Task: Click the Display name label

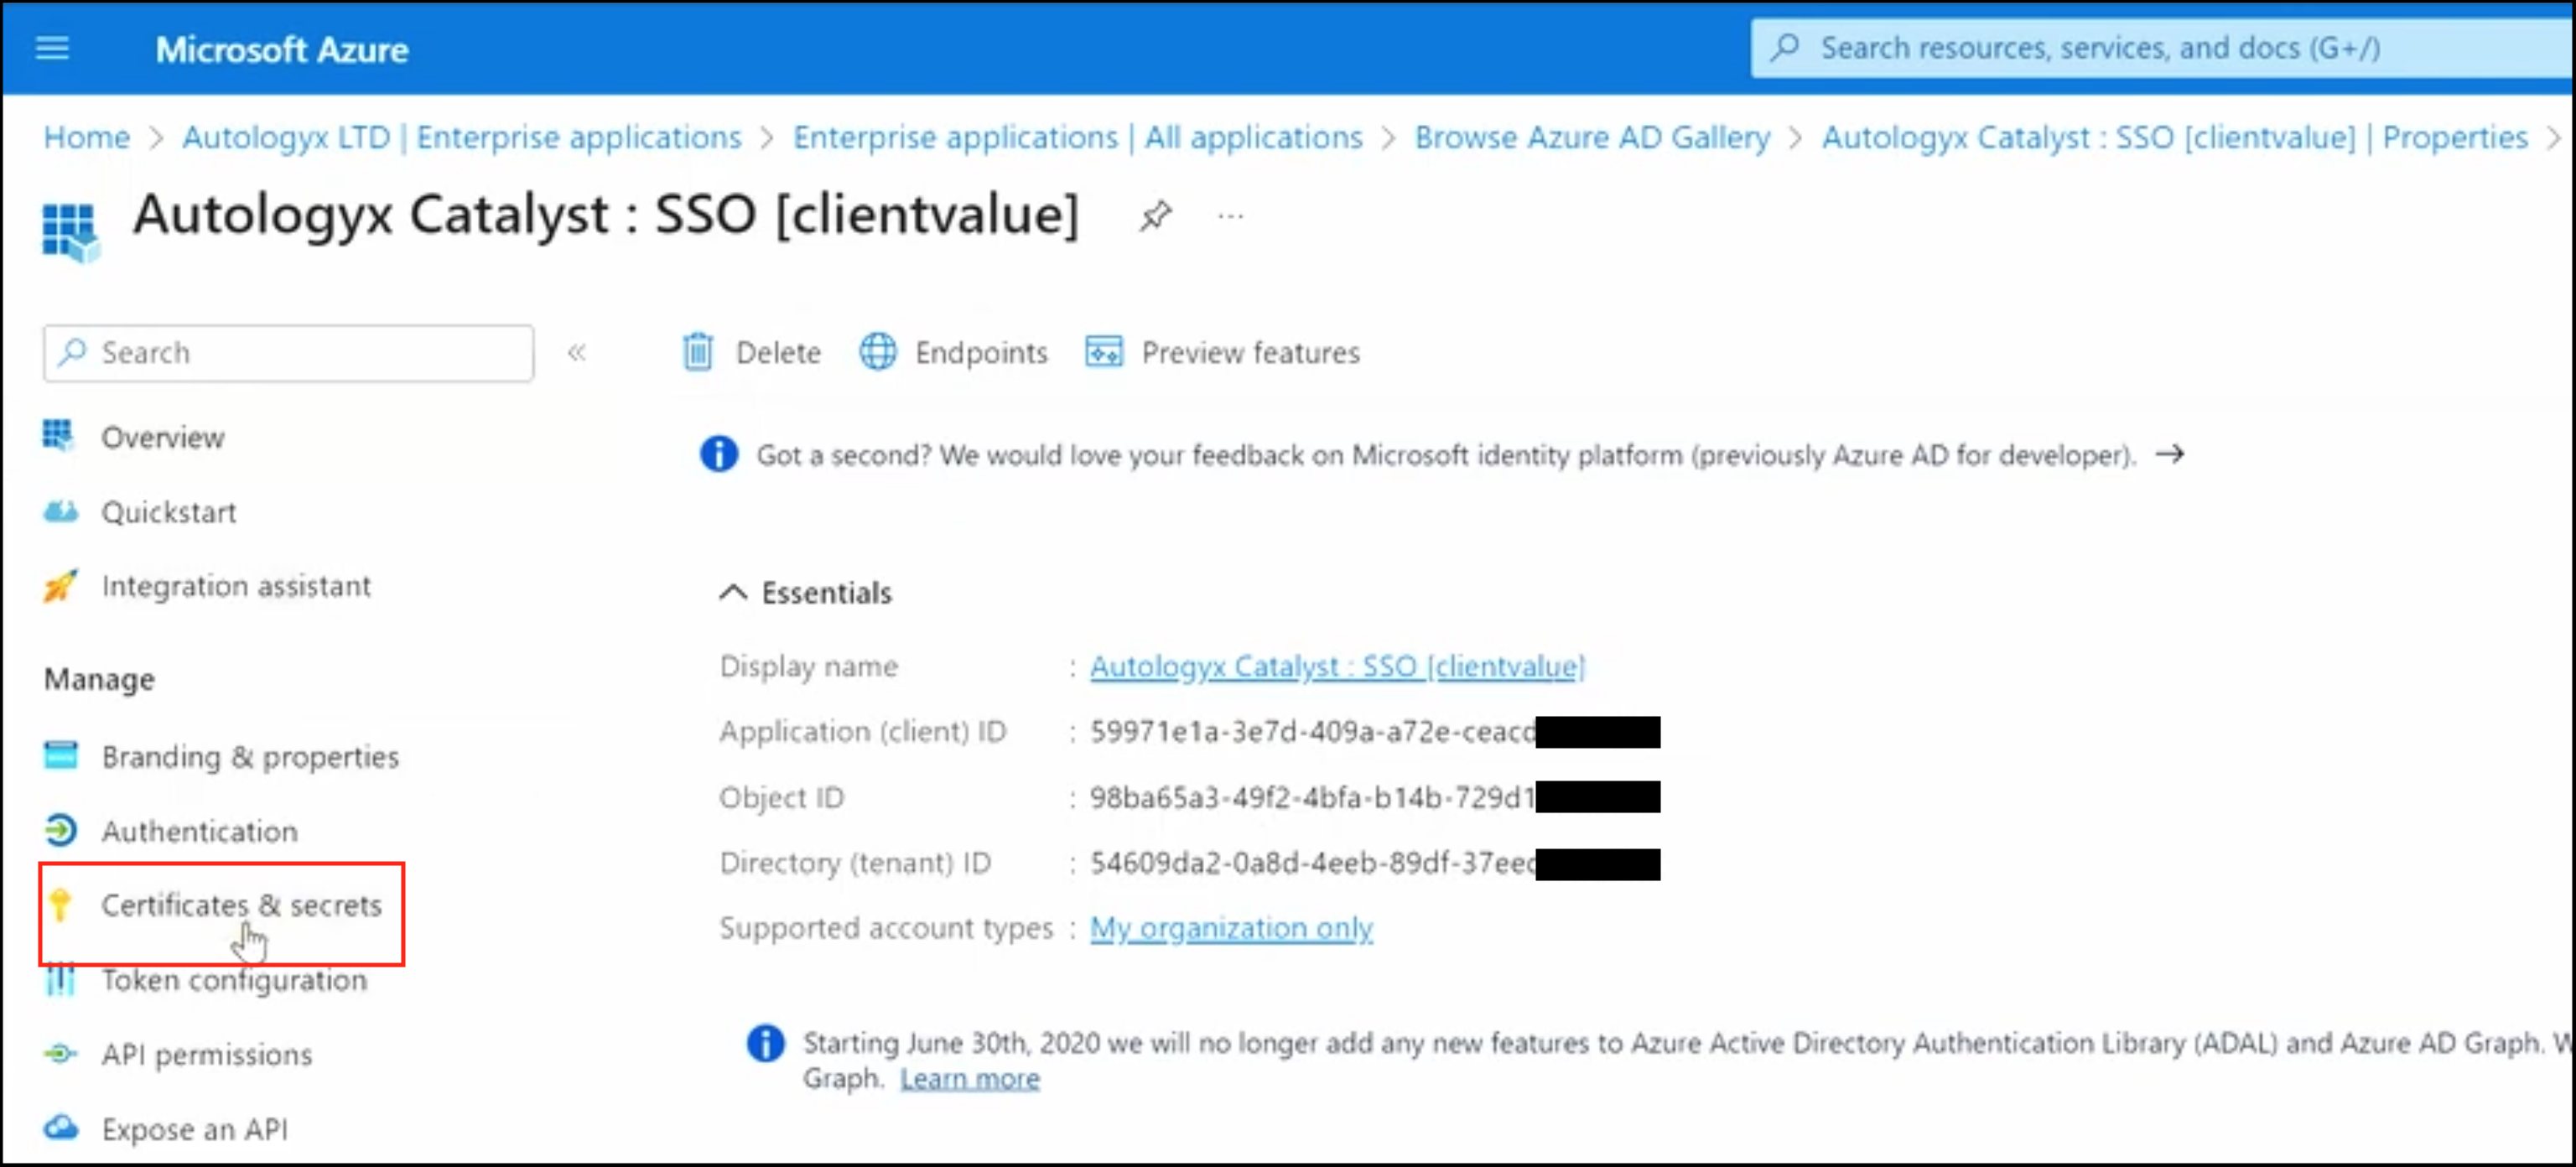Action: 809,666
